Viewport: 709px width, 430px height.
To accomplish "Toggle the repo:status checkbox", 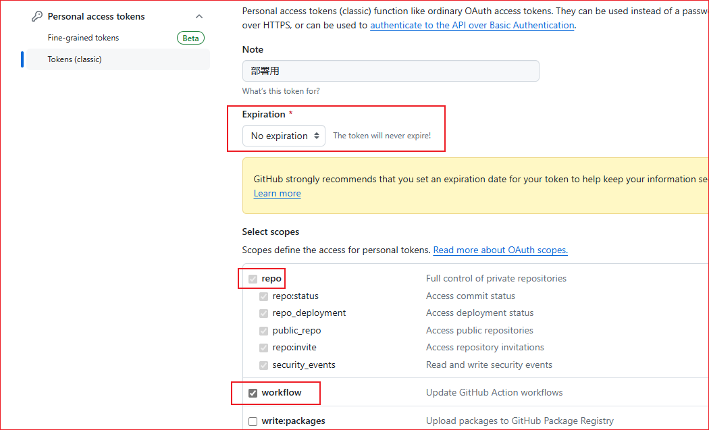I will 263,296.
